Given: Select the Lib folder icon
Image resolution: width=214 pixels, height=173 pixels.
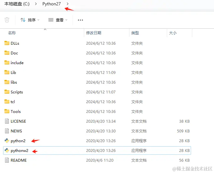Looking at the screenshot, I should click(x=7, y=72).
